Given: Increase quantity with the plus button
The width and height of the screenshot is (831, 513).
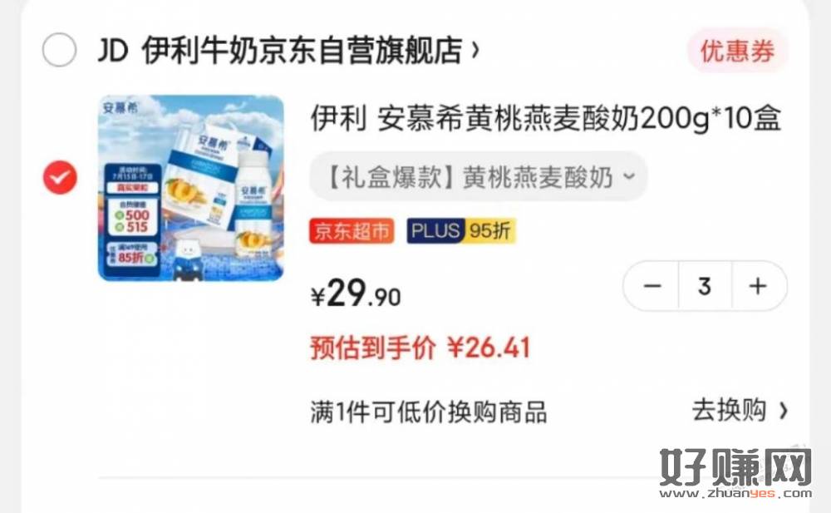Looking at the screenshot, I should pyautogui.click(x=759, y=286).
